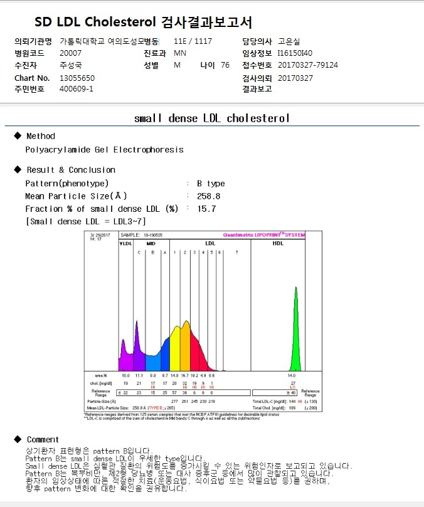Click the 'Method' heading
This screenshot has width=424, height=507.
[x=41, y=136]
